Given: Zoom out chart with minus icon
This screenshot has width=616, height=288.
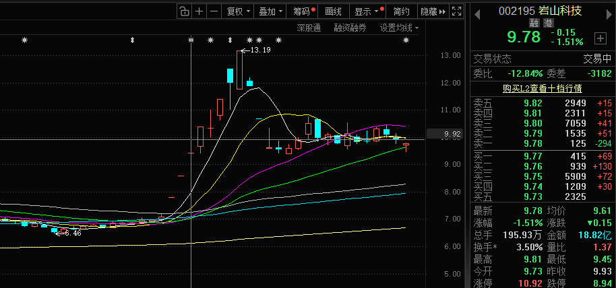Looking at the screenshot, I should [214, 11].
